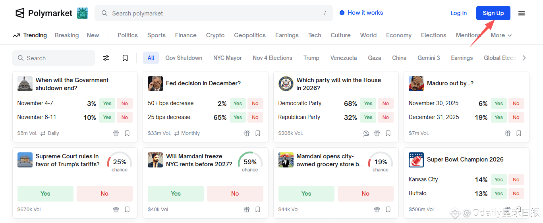Open the Maduro market thumbnail image
The image size is (543, 223).
click(x=416, y=84)
